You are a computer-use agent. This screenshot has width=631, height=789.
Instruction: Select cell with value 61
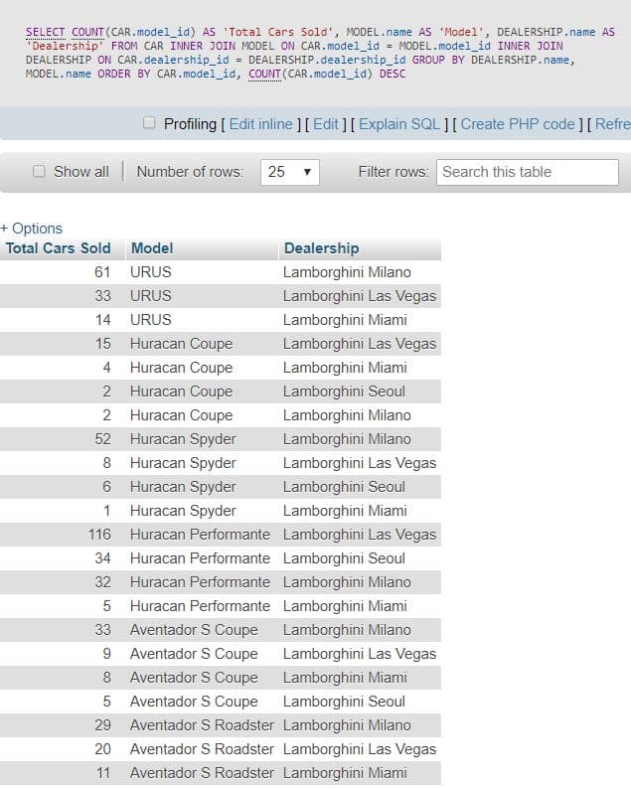[102, 272]
